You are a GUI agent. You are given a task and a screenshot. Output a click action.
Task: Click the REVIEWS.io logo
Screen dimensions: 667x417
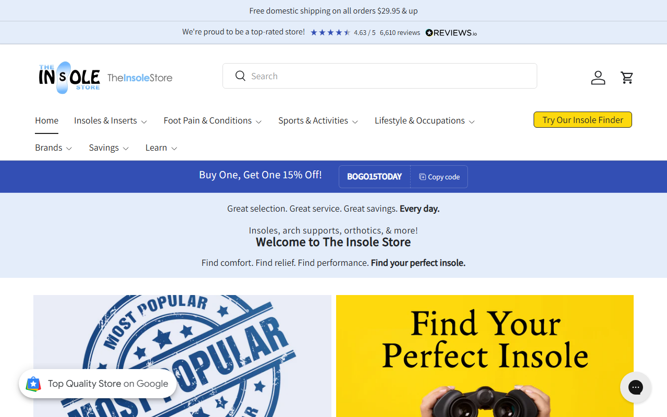click(x=451, y=32)
